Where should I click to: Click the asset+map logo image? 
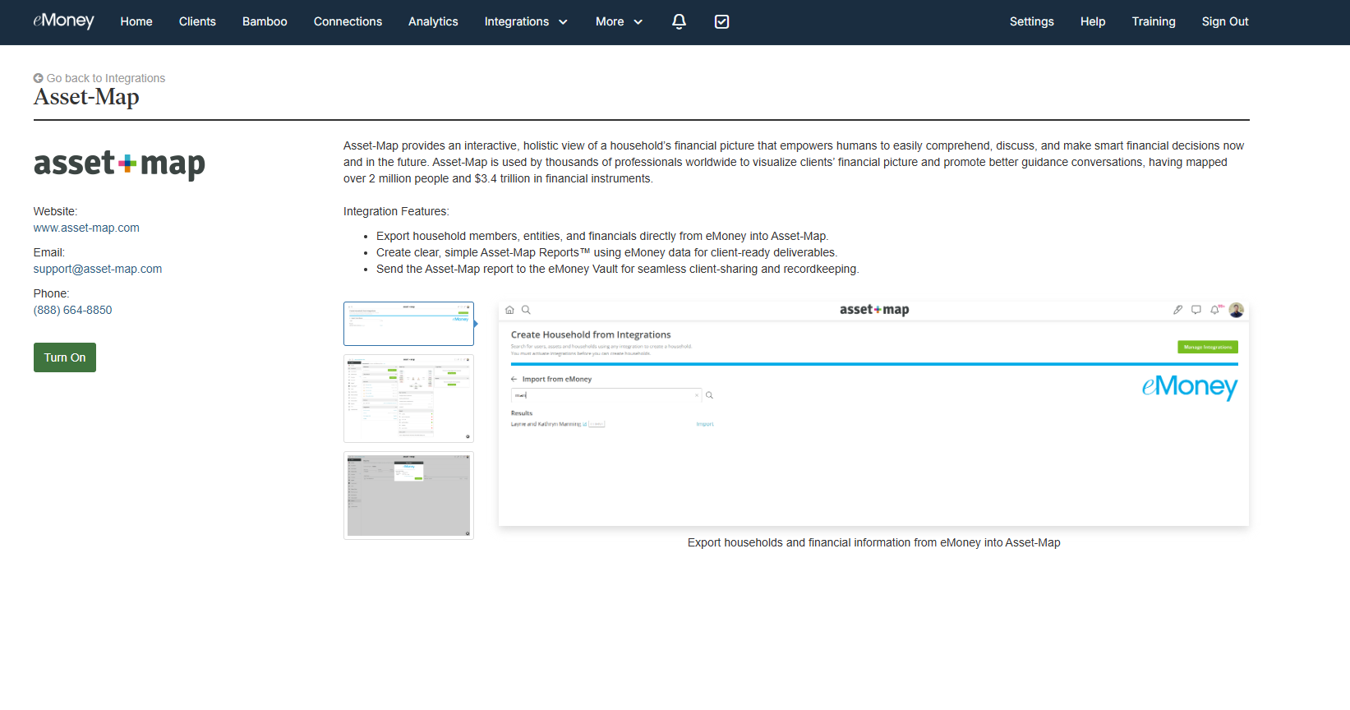pyautogui.click(x=119, y=164)
